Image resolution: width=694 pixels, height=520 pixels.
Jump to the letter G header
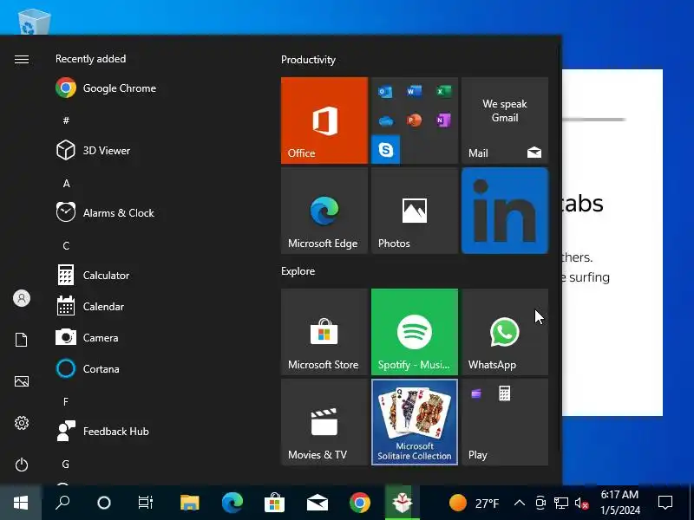66,464
